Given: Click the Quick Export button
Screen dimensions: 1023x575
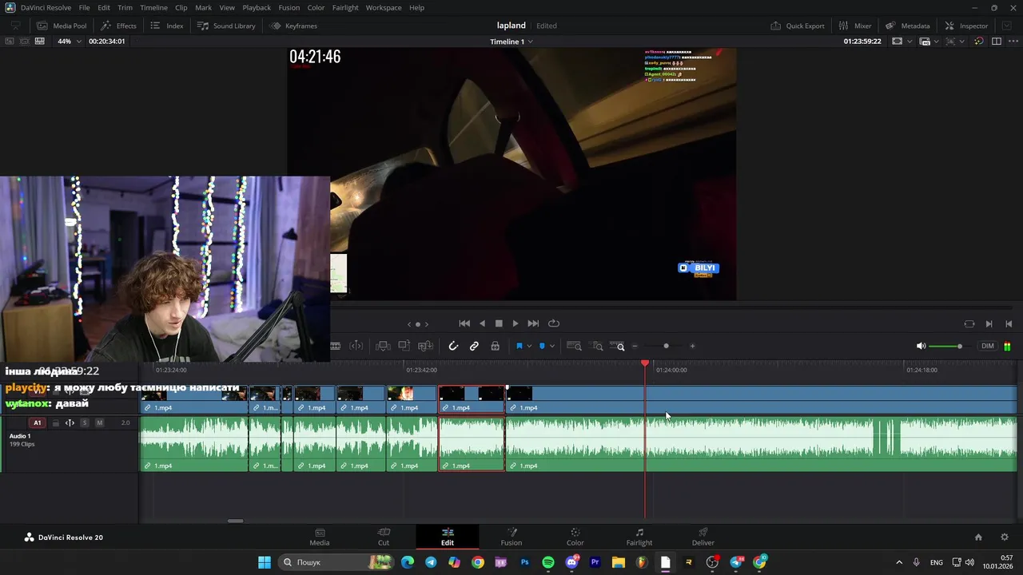Looking at the screenshot, I should [x=798, y=26].
